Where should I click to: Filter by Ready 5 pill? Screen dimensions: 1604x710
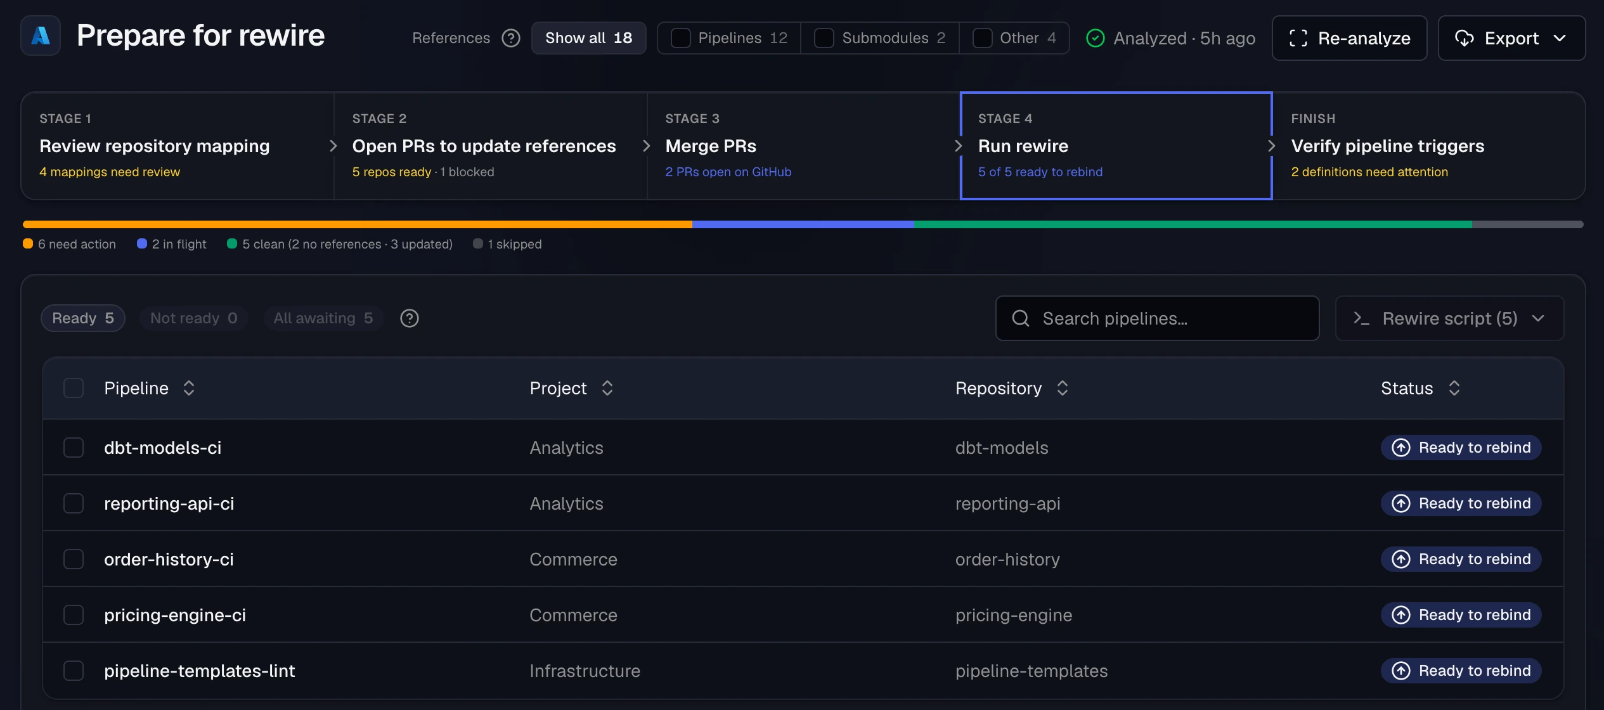tap(83, 318)
